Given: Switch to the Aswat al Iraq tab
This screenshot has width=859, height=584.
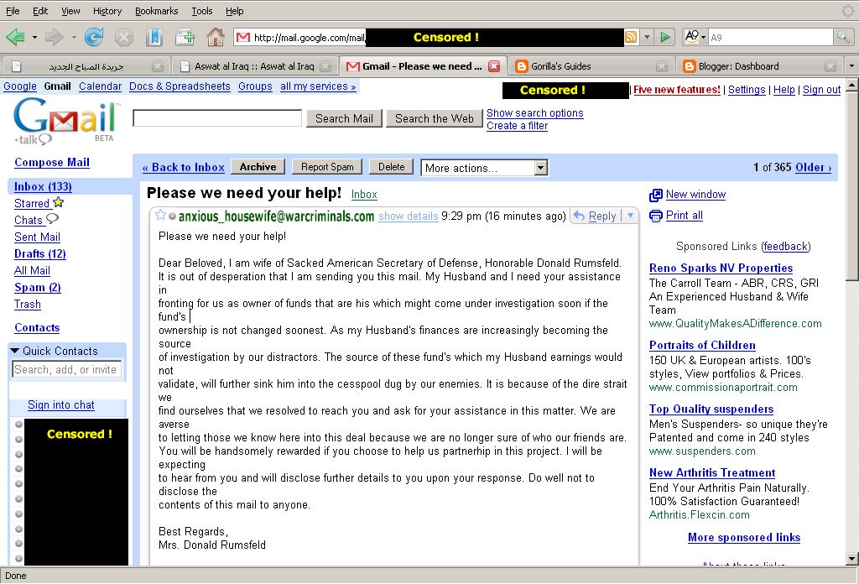Looking at the screenshot, I should [255, 66].
